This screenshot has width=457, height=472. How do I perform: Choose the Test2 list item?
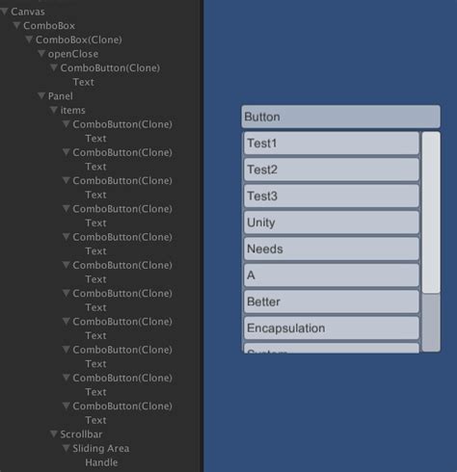[332, 170]
